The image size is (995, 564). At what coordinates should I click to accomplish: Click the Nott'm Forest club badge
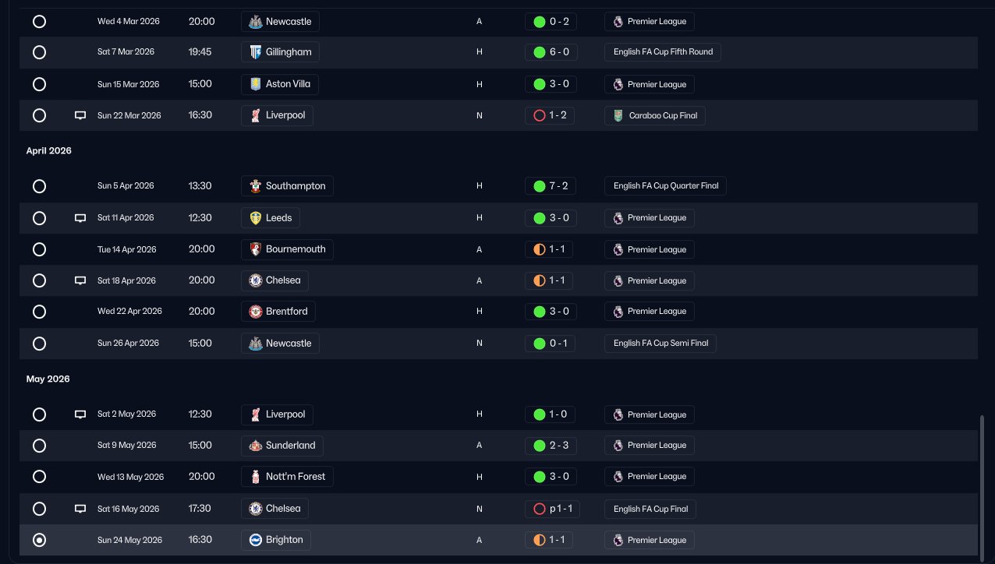255,476
